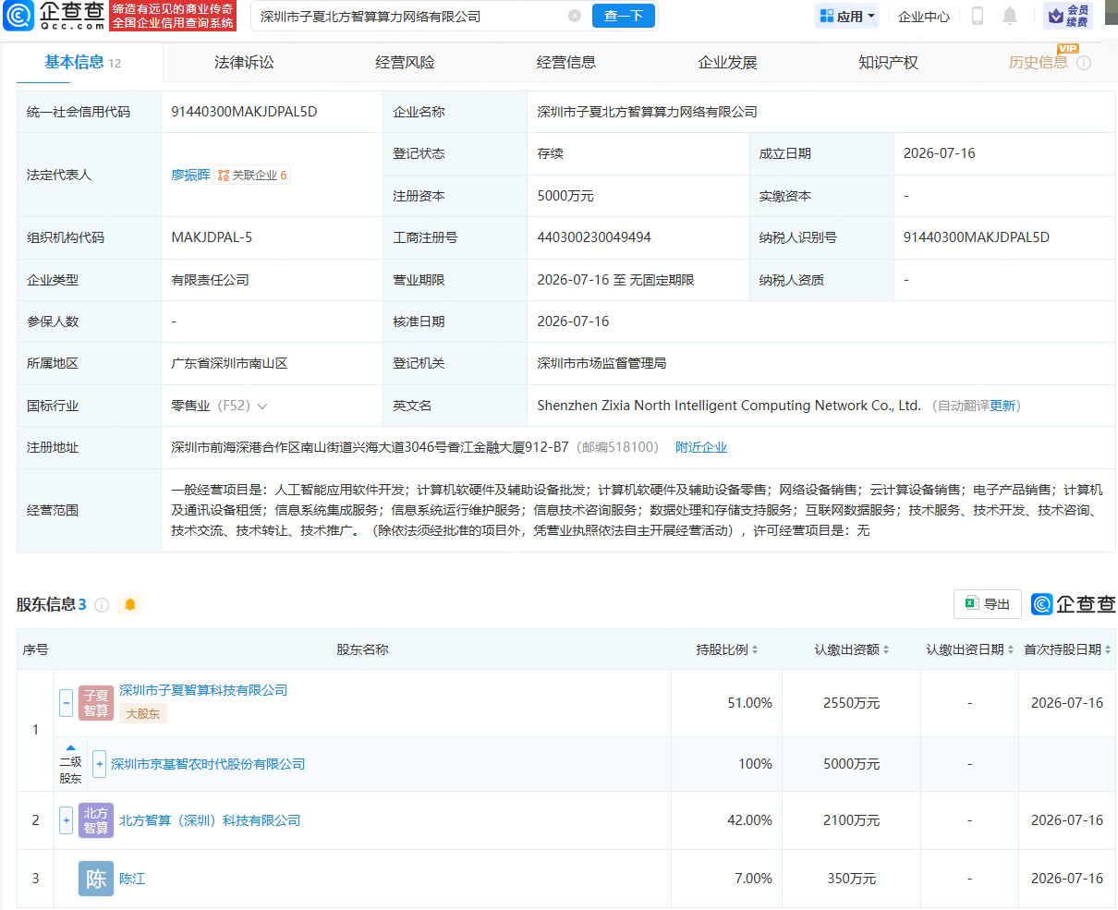The width and height of the screenshot is (1118, 910).
Task: Sort by 持股比例 column
Action: coord(726,649)
